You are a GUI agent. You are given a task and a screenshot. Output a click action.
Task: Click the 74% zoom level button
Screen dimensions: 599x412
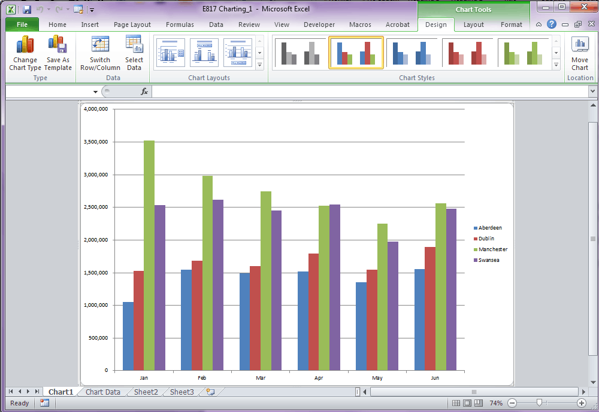pyautogui.click(x=496, y=403)
